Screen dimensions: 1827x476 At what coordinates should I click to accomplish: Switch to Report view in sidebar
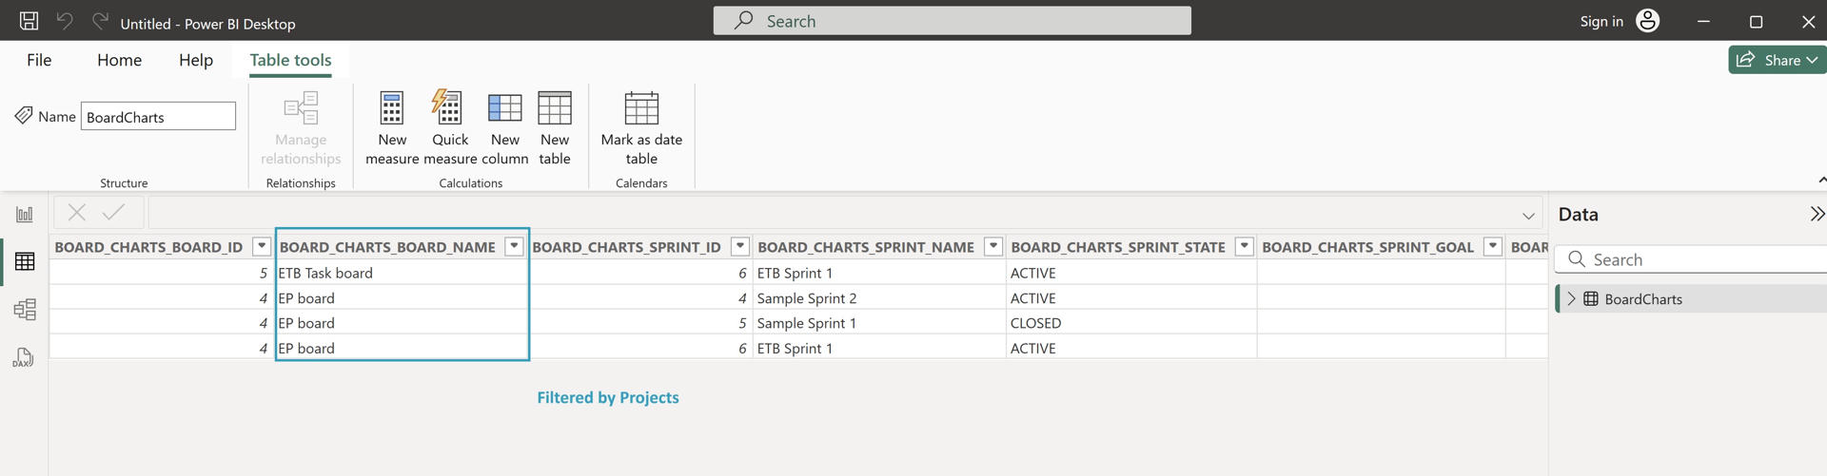pyautogui.click(x=25, y=215)
